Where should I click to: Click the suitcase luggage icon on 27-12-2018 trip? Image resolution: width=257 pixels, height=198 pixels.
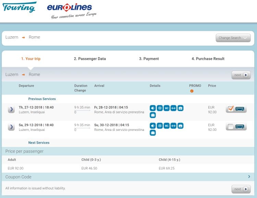click(x=153, y=115)
